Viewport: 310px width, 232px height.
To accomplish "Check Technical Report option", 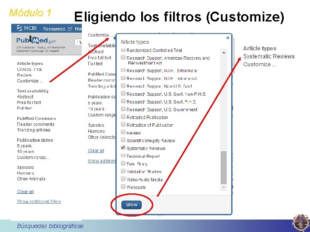I will (x=123, y=156).
